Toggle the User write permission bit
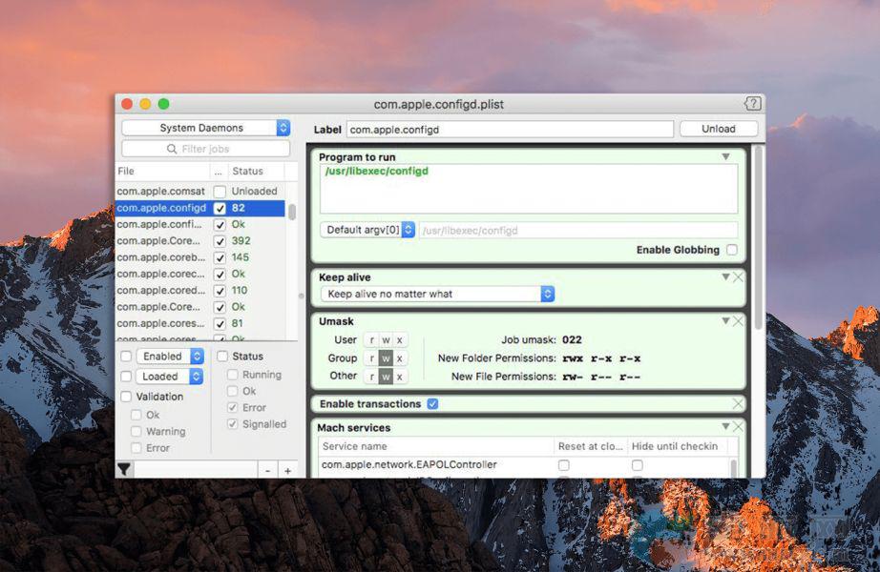 (x=386, y=340)
